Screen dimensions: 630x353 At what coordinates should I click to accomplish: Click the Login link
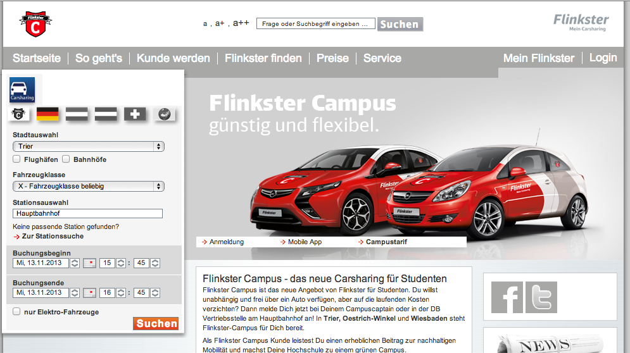(603, 58)
